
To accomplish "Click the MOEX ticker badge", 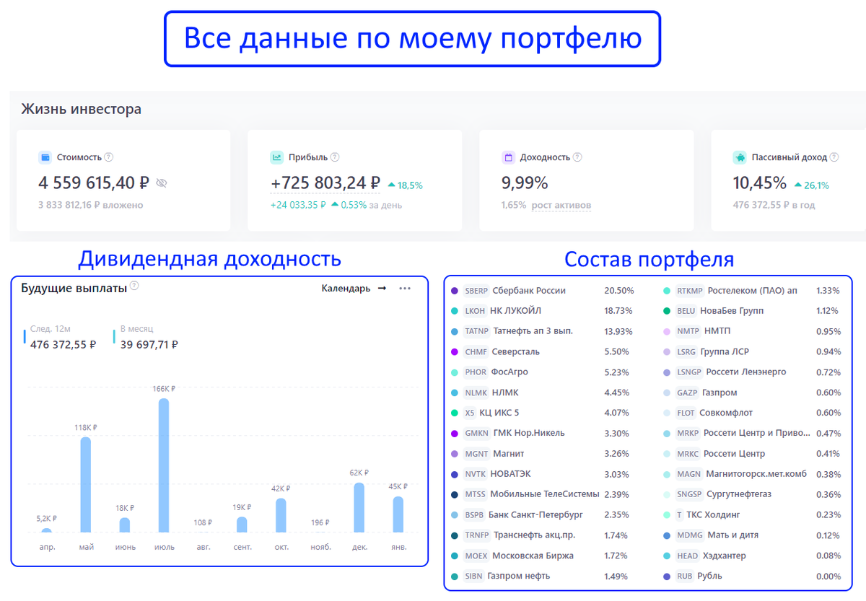I will pos(476,556).
